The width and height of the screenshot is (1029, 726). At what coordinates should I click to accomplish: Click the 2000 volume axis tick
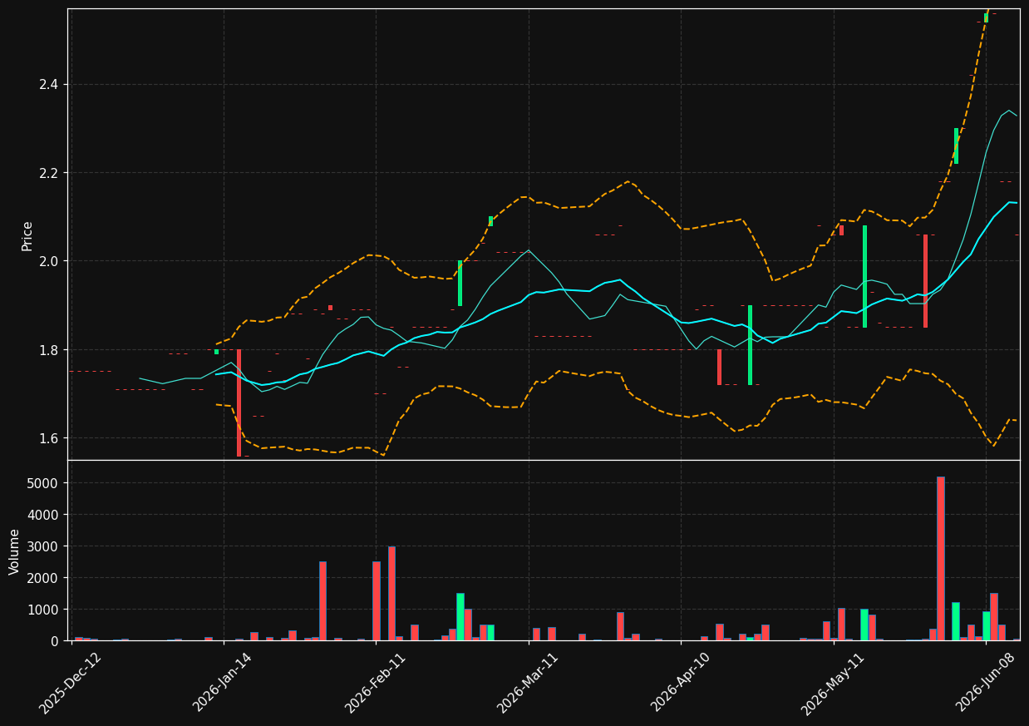44,578
